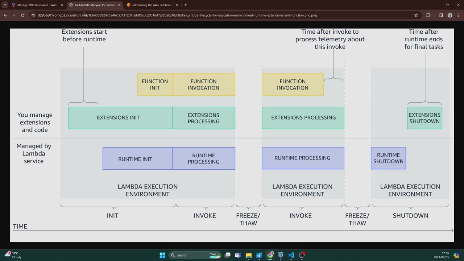This screenshot has width=464, height=261.
Task: Open Microsoft Teams from the taskbar
Action: tap(238, 255)
